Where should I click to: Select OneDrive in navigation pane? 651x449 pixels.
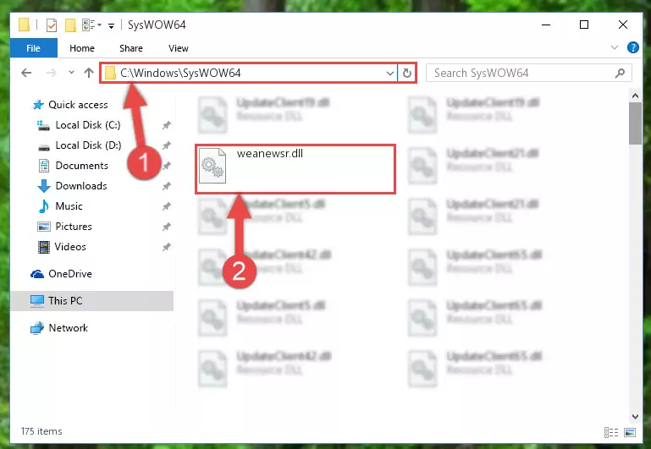pos(69,274)
